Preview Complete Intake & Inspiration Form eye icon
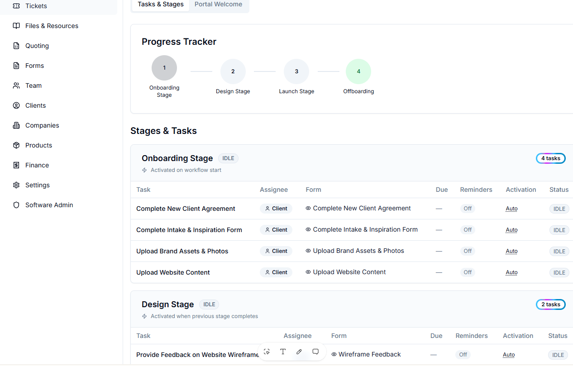This screenshot has height=366, width=573. (x=308, y=230)
